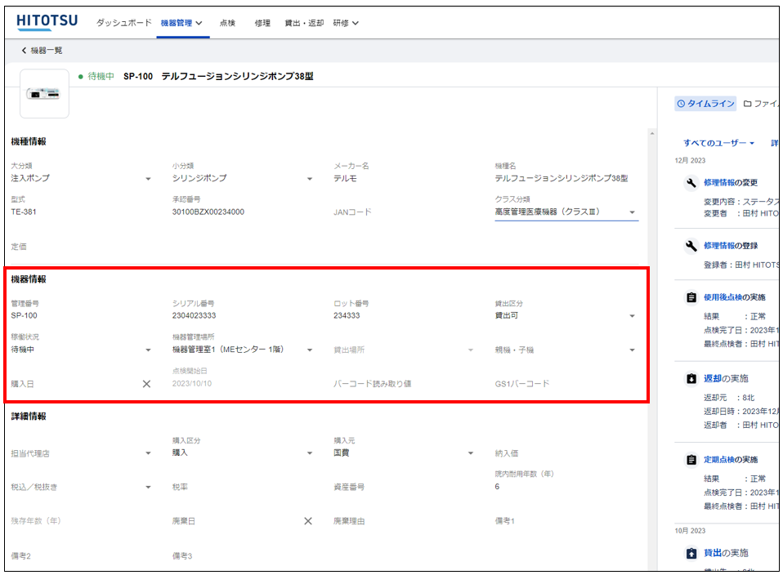Open the 貸出場所 dropdown
The width and height of the screenshot is (783, 575).
coord(404,350)
